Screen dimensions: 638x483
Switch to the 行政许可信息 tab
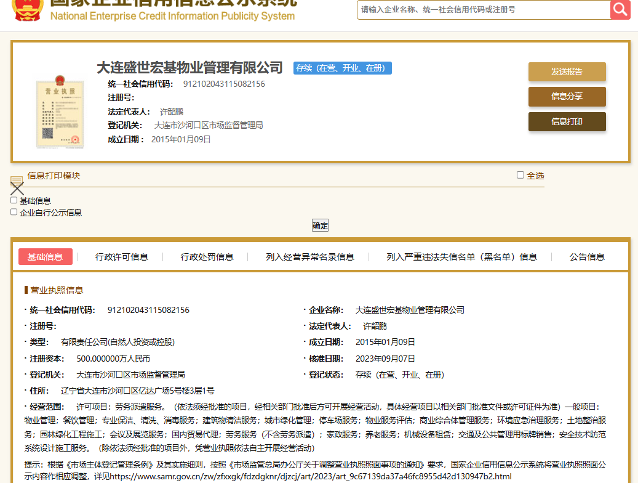[122, 257]
